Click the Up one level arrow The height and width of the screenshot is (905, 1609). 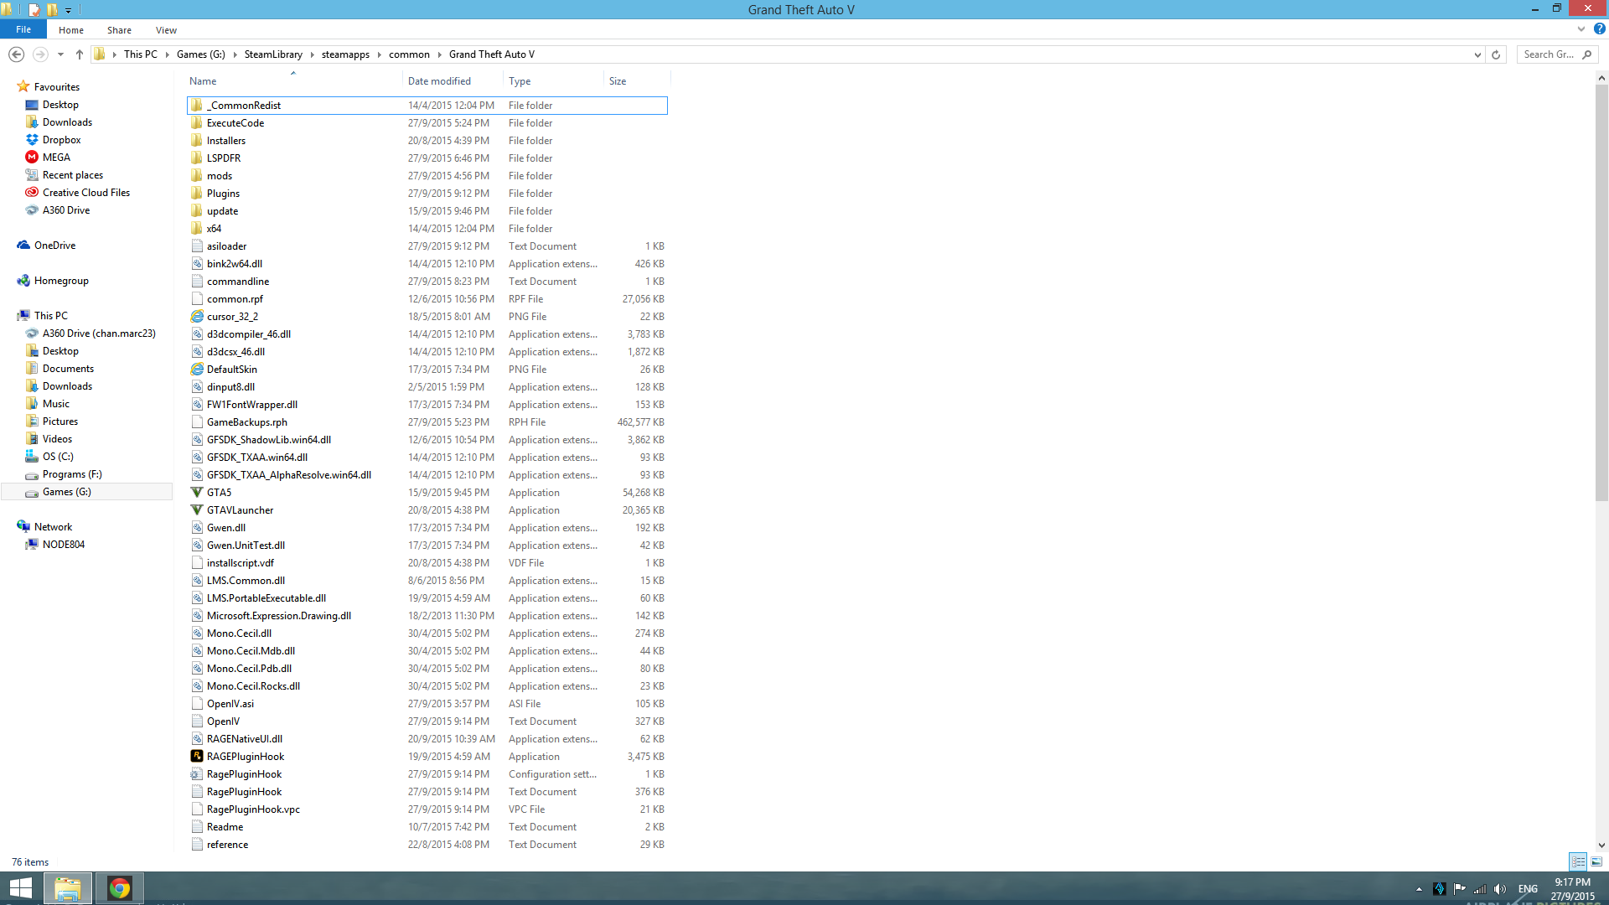coord(80,54)
